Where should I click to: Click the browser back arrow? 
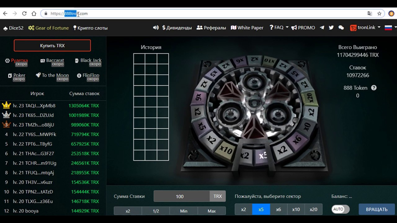pyautogui.click(x=5, y=14)
